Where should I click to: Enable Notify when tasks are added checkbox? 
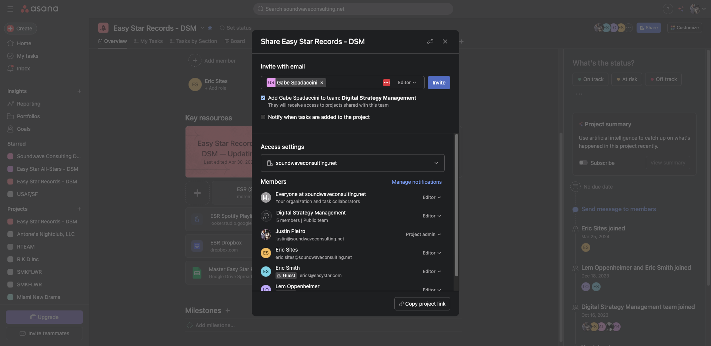pyautogui.click(x=263, y=117)
